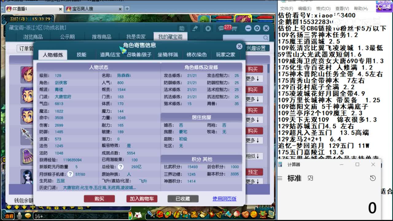393x221 pixels.
Task: Open new tab with plus icon
Action: 127,9
